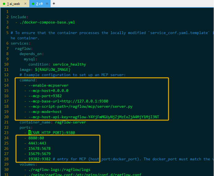
Task: Click line number 17 in the gutter
Action: point(6,101)
